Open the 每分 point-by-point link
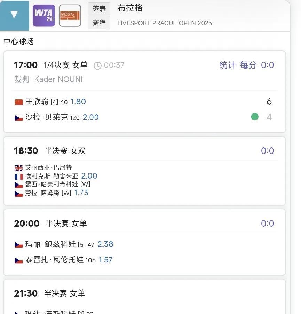 [248, 65]
